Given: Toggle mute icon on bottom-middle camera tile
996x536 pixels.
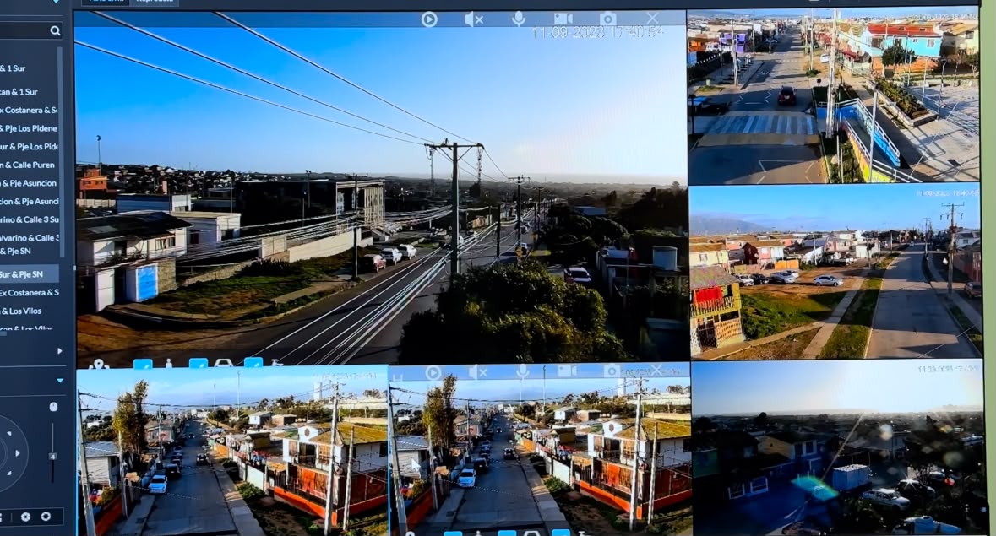Looking at the screenshot, I should (477, 372).
